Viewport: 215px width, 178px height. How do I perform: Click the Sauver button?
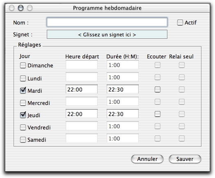click(185, 159)
